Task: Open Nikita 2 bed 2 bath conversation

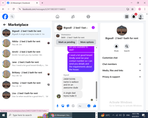Action: (x=26, y=43)
